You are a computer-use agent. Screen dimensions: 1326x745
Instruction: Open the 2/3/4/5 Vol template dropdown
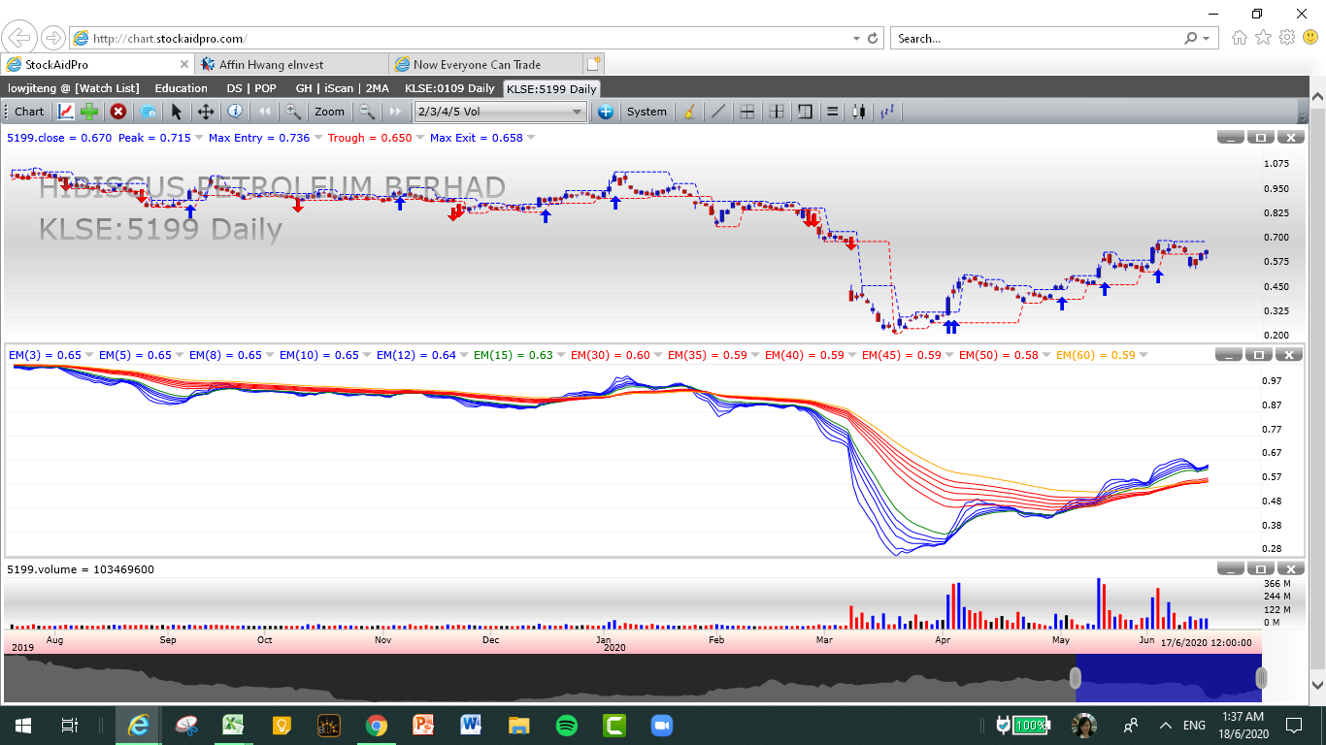pos(500,112)
